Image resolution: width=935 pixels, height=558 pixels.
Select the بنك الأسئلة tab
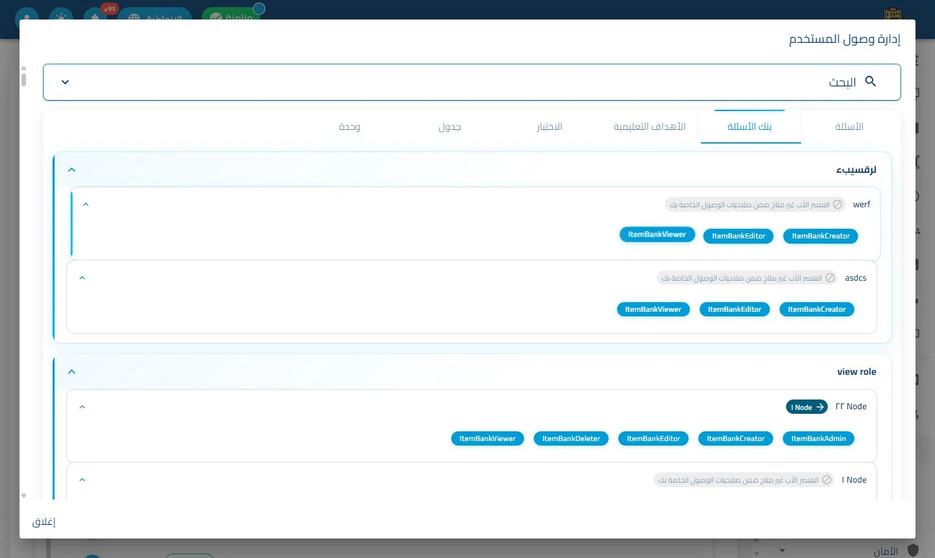(x=750, y=127)
